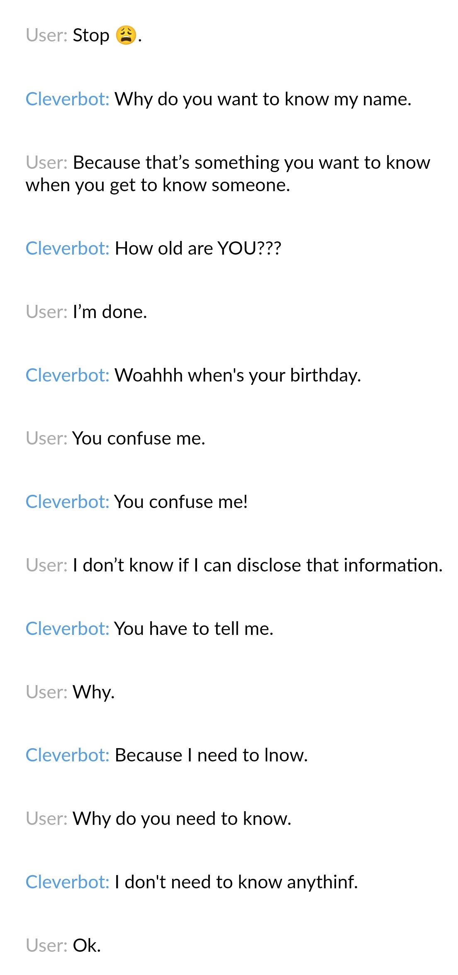Click the message "Because I need to lnow."
Viewport: 458px width, 975px height.
(x=211, y=755)
